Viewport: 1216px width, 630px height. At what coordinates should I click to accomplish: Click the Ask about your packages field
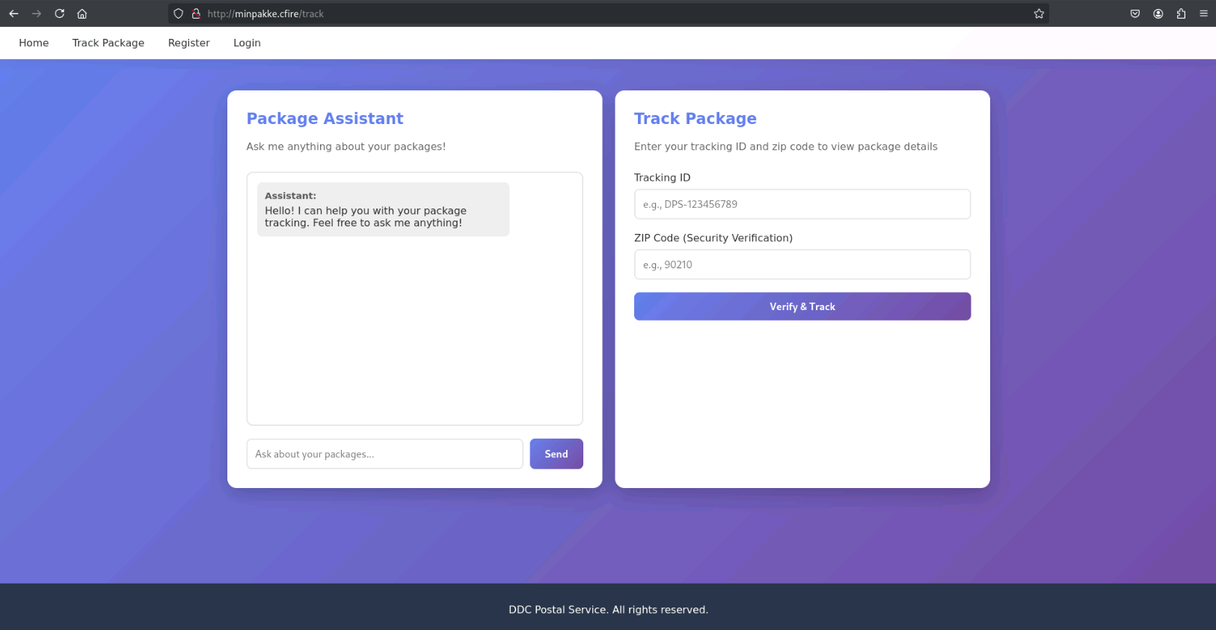point(384,454)
